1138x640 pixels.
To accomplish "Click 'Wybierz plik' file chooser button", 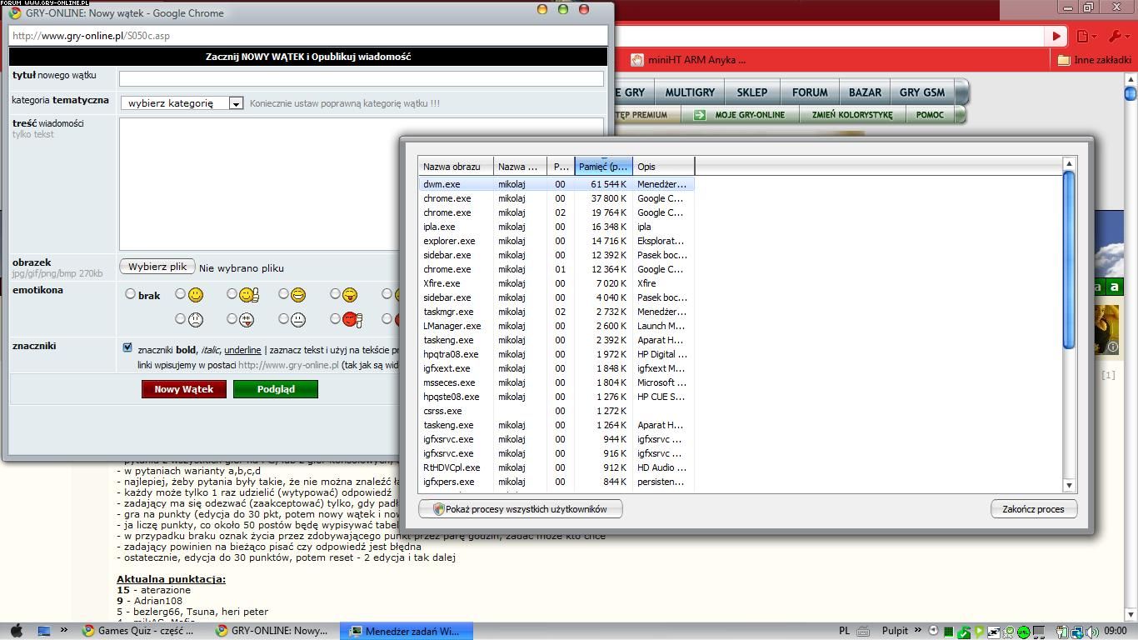I will [157, 267].
